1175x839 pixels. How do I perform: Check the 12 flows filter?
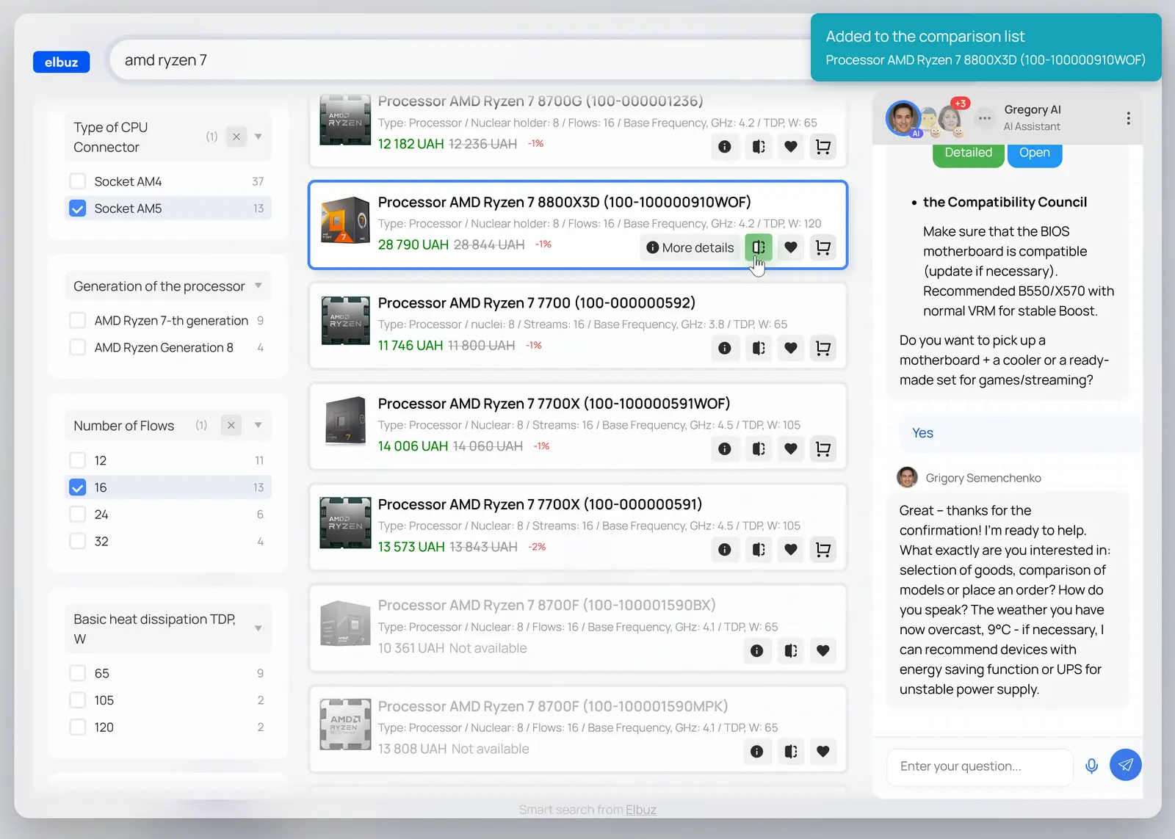[x=77, y=460]
